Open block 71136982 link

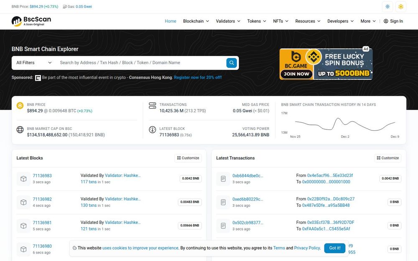[x=42, y=199]
